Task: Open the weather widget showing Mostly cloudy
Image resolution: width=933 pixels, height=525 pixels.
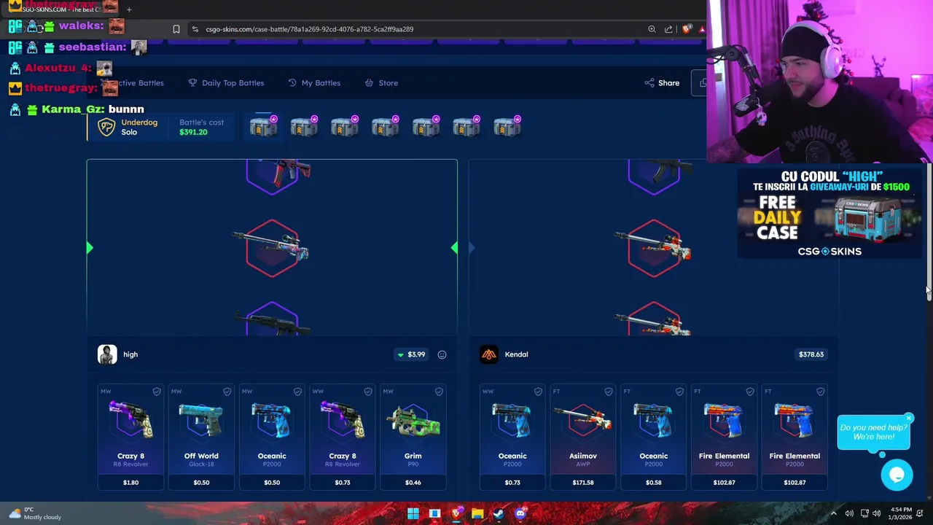Action: 36,513
